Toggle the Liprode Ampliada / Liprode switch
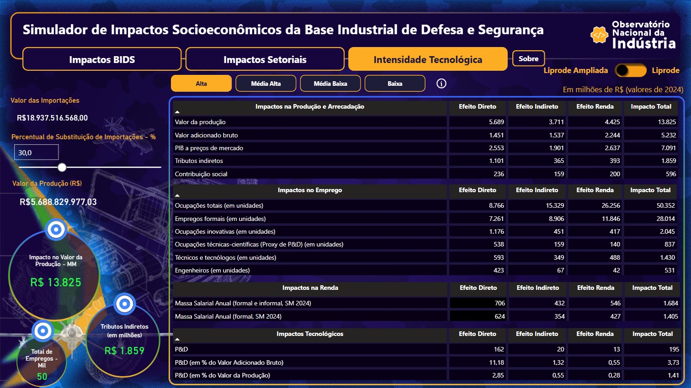 coord(630,70)
